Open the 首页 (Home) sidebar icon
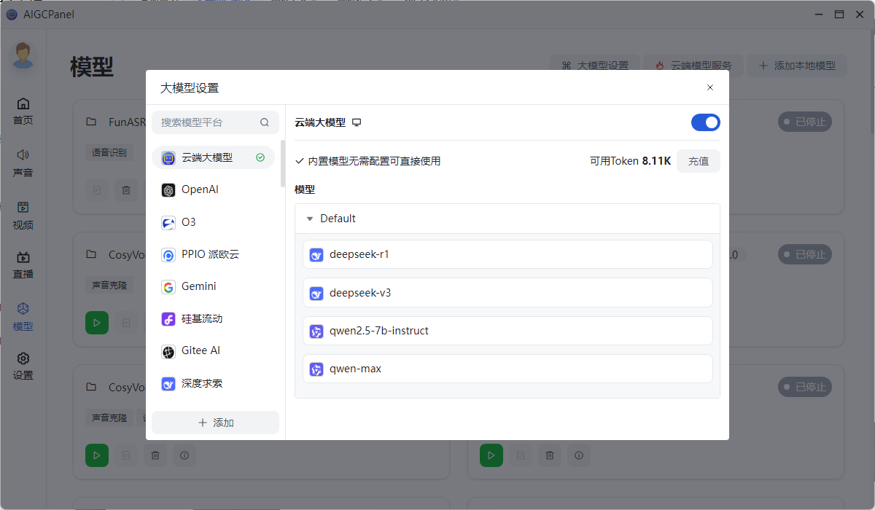This screenshot has width=875, height=510. (23, 111)
